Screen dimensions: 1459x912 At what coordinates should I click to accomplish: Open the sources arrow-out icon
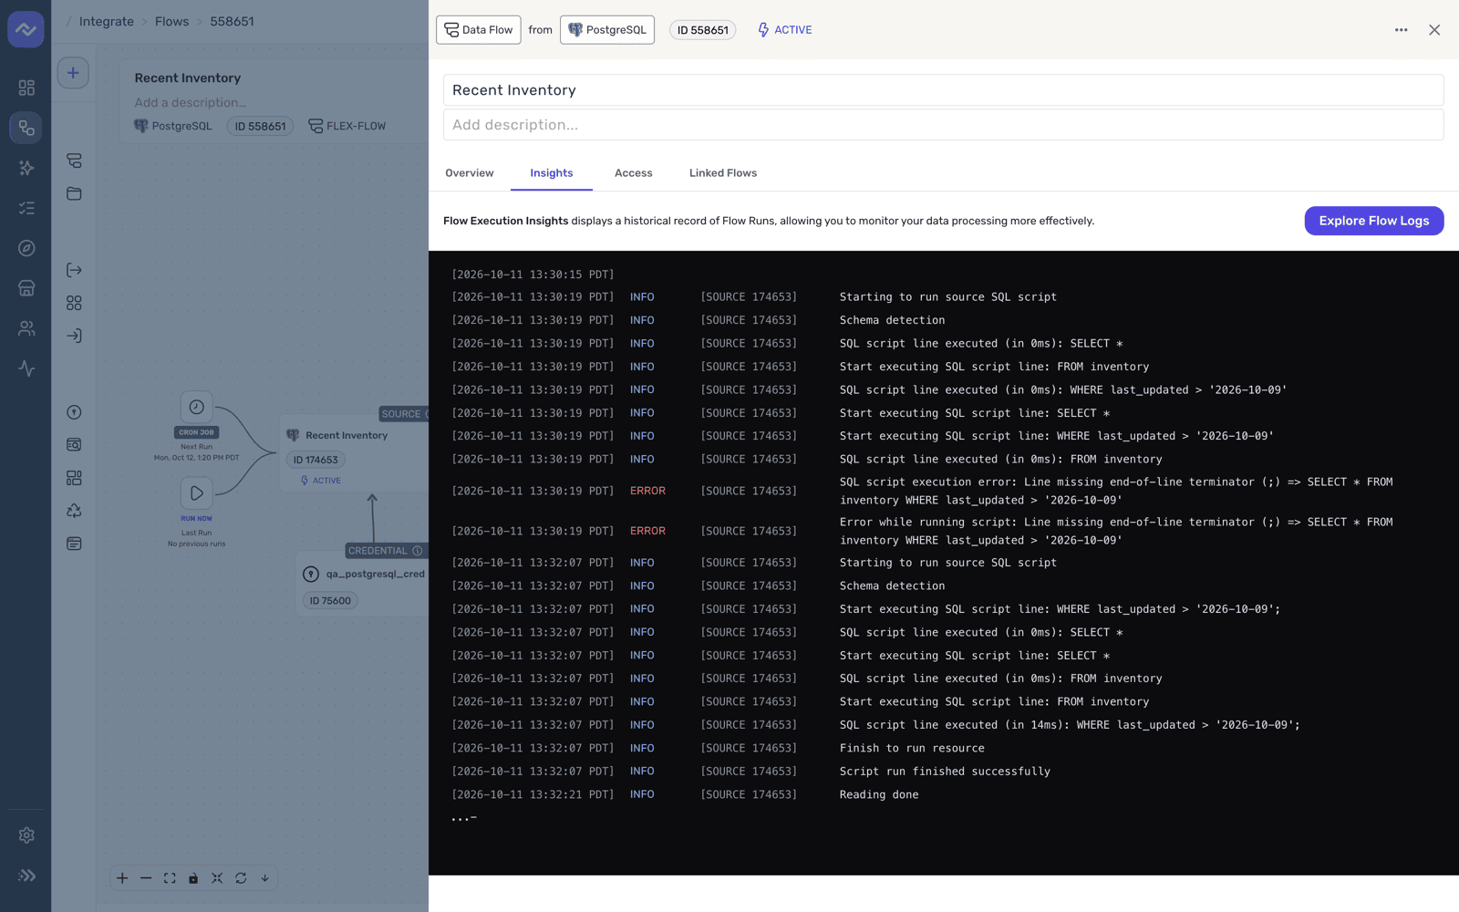pyautogui.click(x=74, y=270)
